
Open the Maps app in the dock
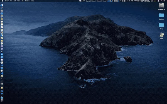[x=2, y=30]
